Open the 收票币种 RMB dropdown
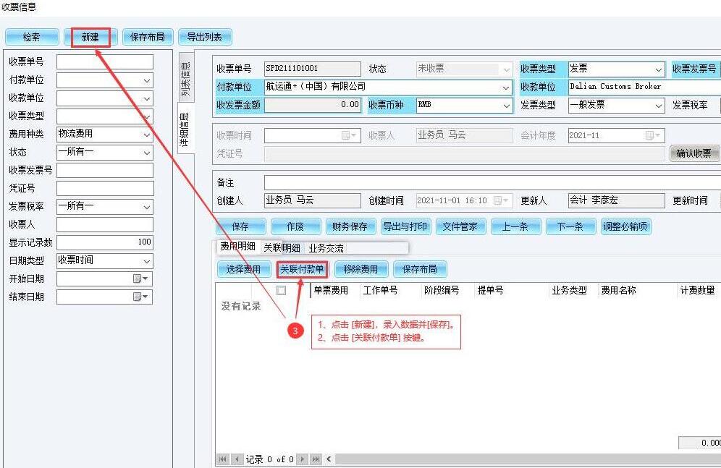The image size is (721, 468). point(506,105)
